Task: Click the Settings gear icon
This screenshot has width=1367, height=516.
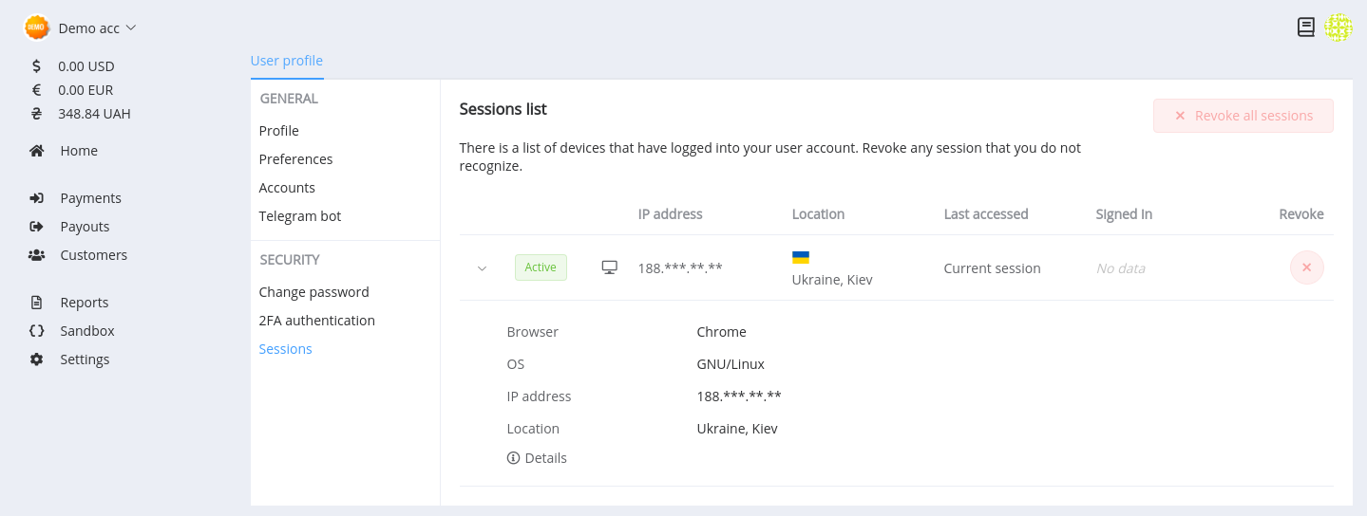Action: click(x=37, y=359)
